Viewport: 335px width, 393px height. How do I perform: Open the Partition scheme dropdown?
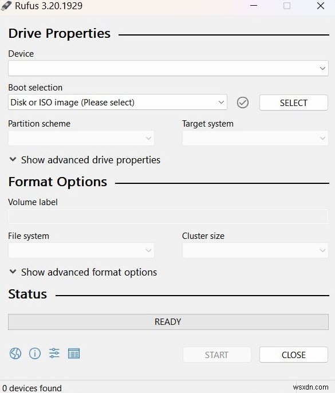81,138
